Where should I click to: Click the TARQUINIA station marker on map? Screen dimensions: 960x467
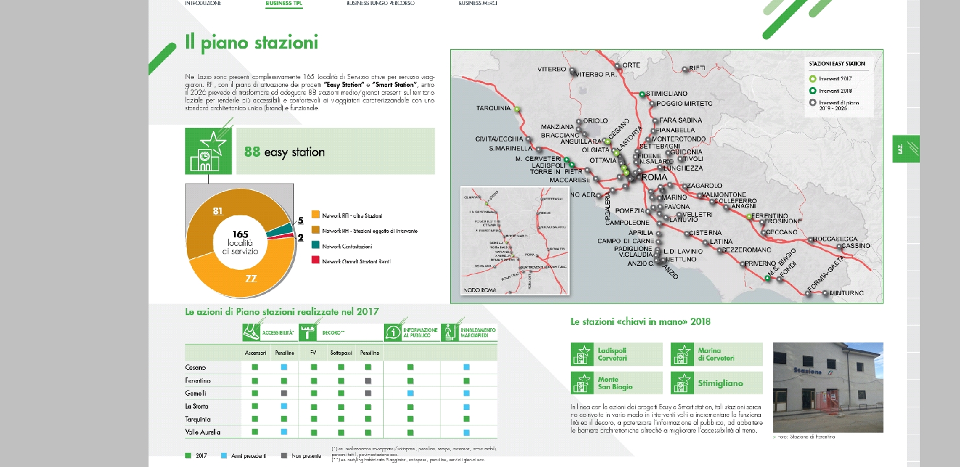tap(518, 110)
